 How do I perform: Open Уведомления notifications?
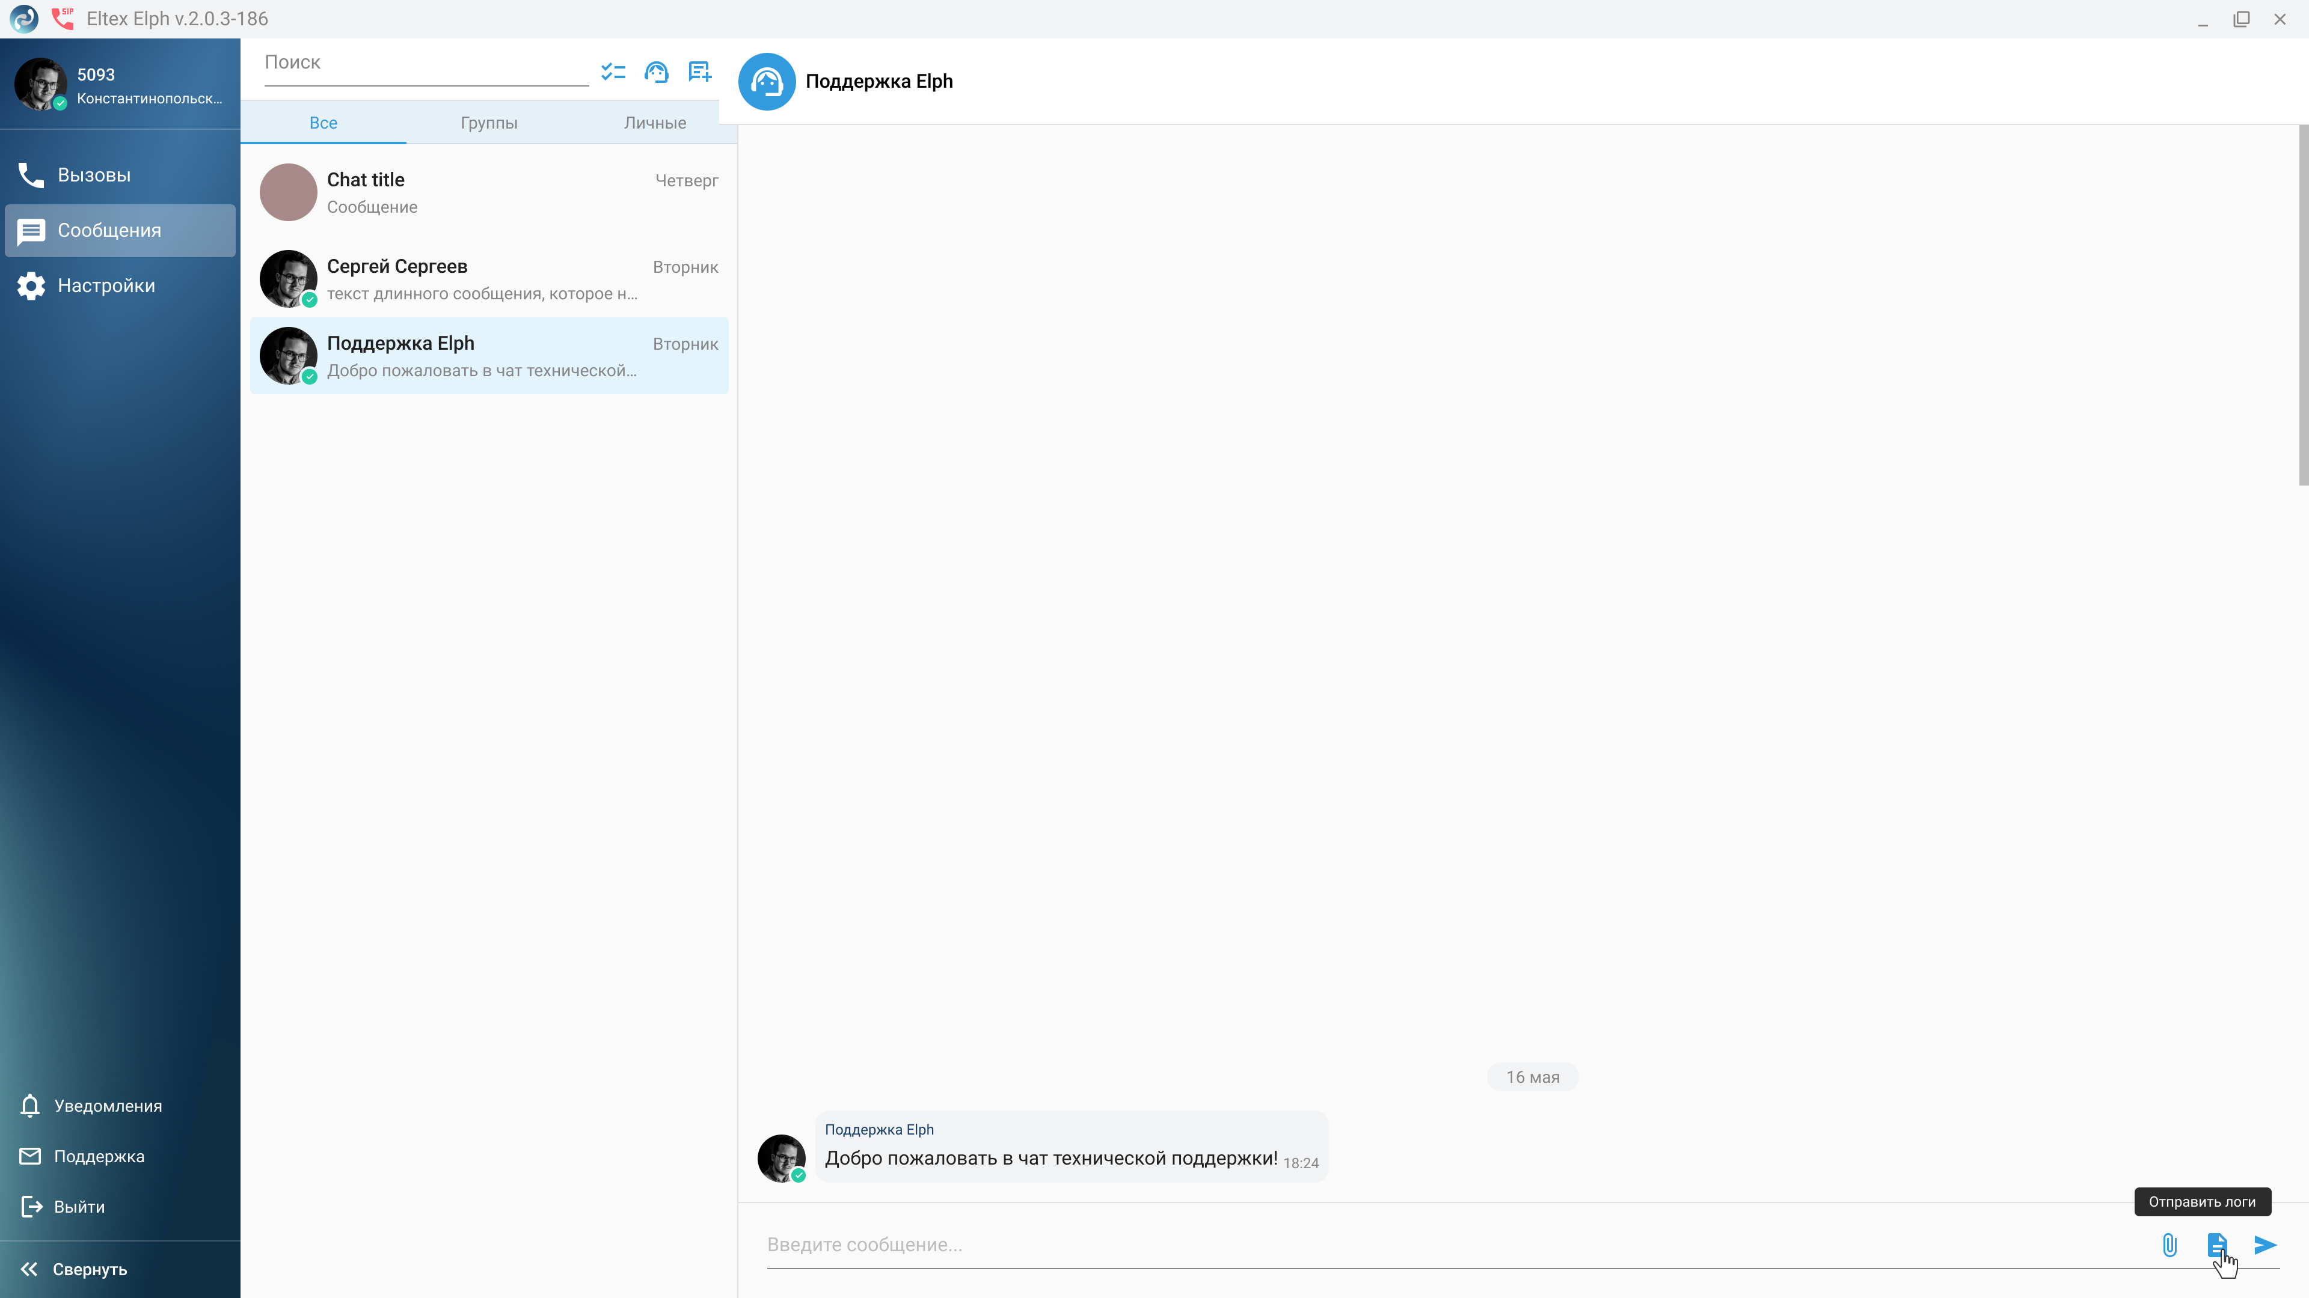108,1106
